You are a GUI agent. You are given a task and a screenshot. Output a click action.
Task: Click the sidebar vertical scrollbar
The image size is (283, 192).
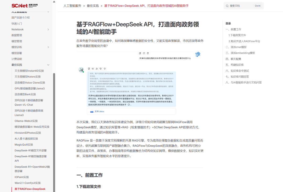(x=54, y=133)
